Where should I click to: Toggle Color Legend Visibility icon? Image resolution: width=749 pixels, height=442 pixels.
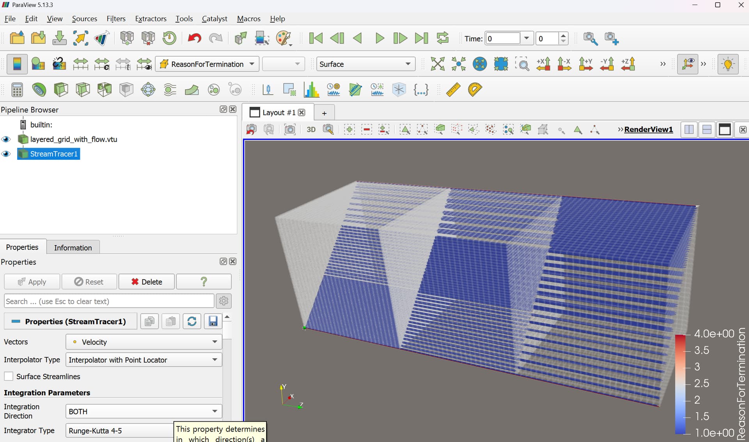(17, 64)
